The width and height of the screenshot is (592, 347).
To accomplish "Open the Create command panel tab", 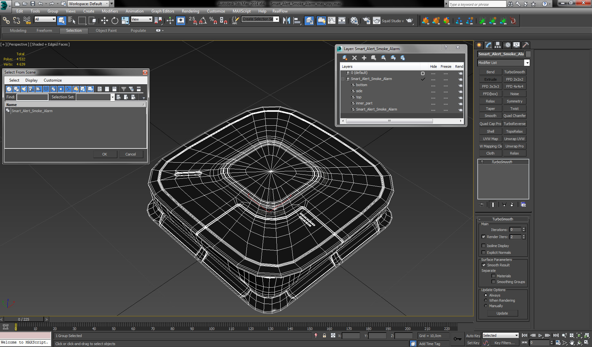I will click(x=479, y=45).
